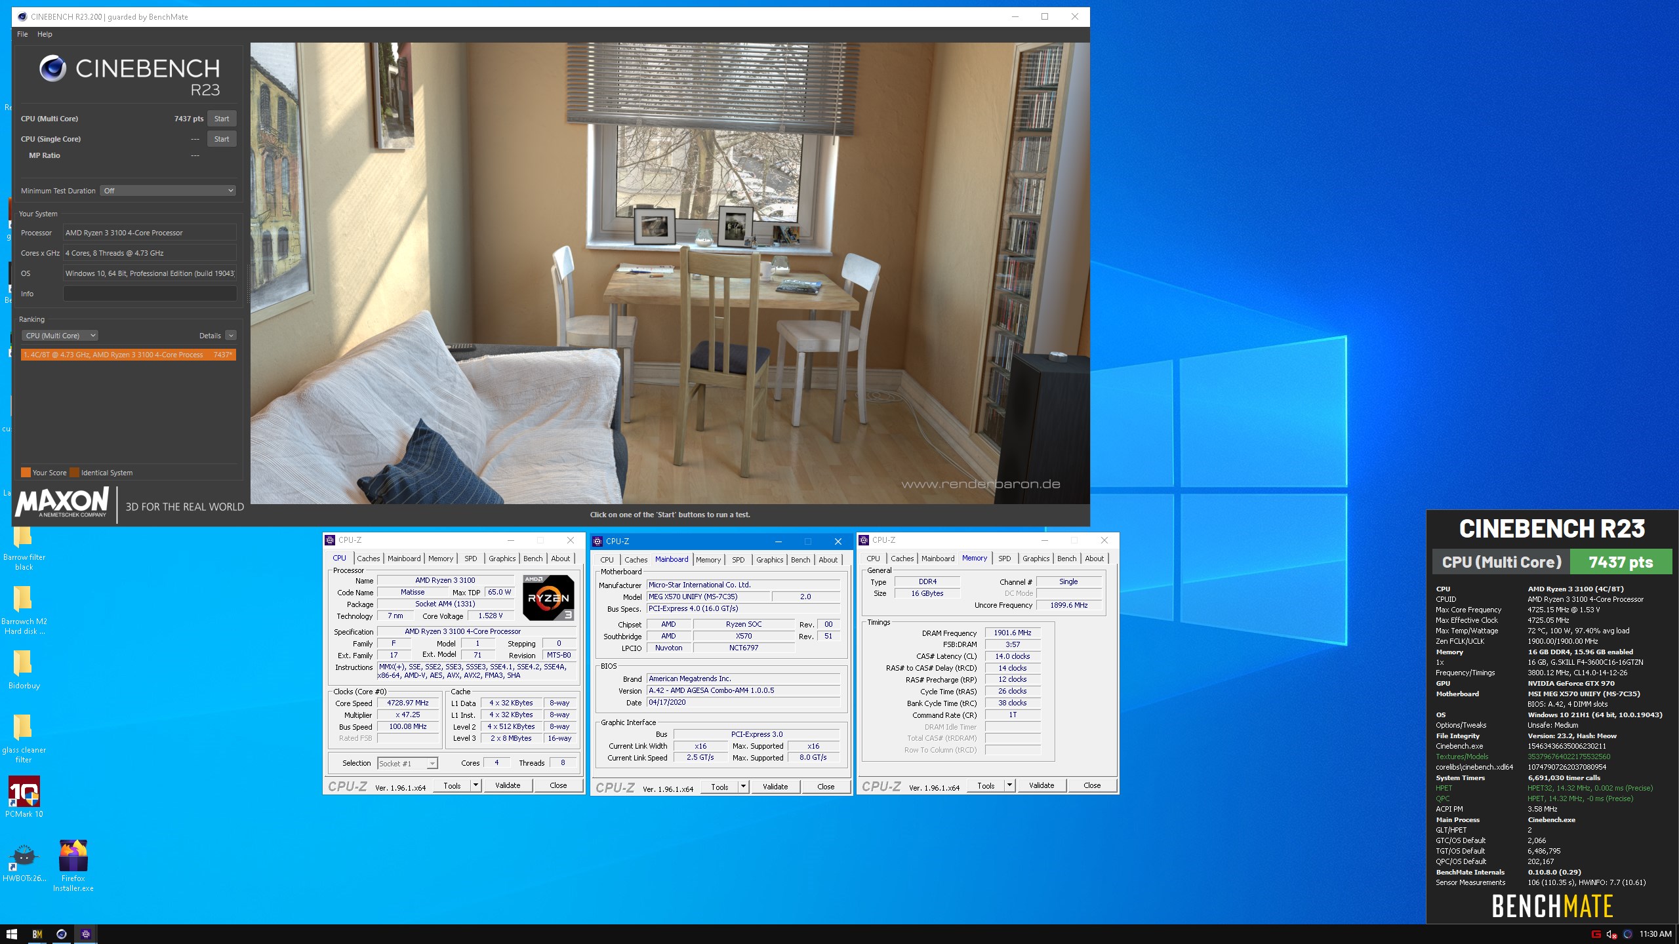Viewport: 1679px width, 944px height.
Task: Click the Core Speed 4728.97 MHz value
Action: click(408, 703)
